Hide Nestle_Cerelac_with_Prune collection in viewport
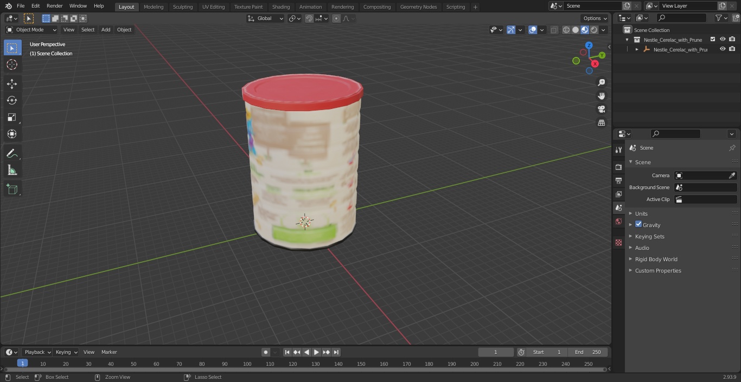The width and height of the screenshot is (741, 382). tap(723, 40)
